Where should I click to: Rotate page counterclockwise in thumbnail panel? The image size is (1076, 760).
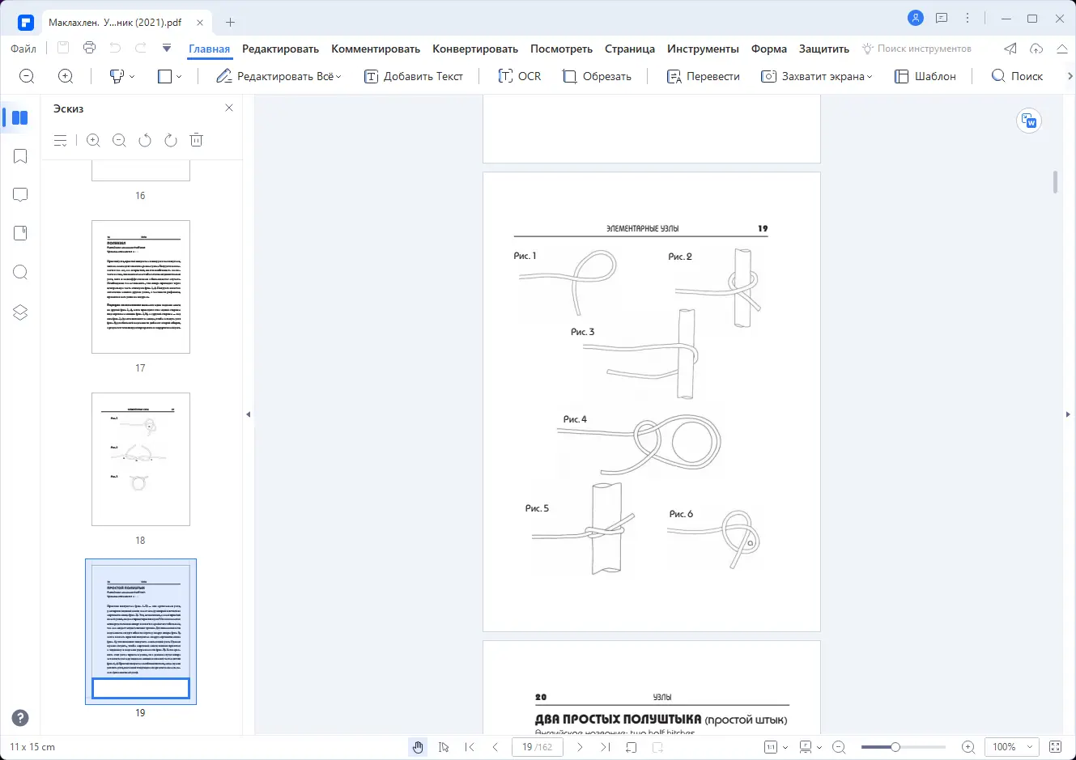(x=145, y=140)
